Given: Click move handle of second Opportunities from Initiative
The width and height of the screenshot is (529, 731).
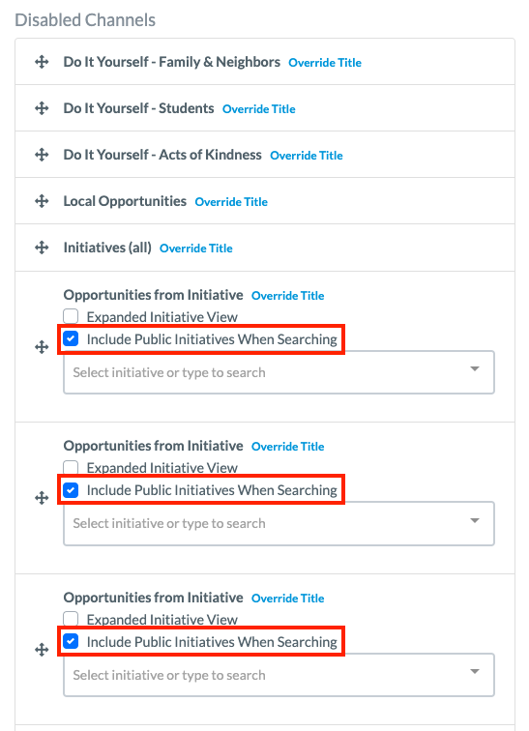Looking at the screenshot, I should [42, 498].
